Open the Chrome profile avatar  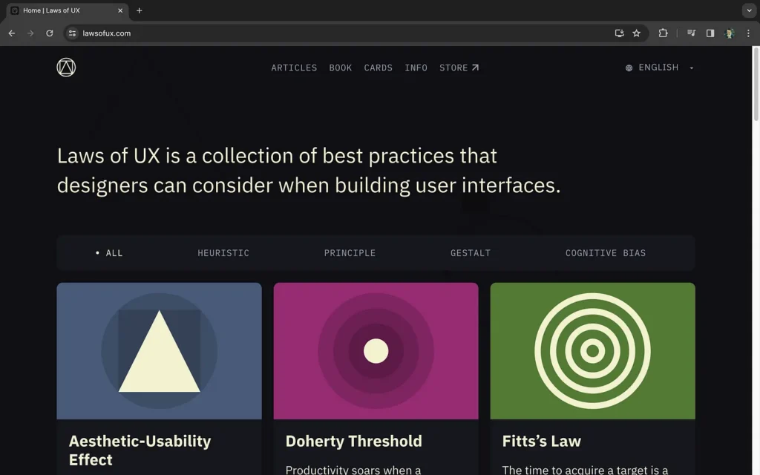(729, 33)
